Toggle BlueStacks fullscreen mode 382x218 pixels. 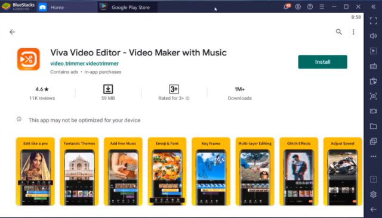(373, 21)
